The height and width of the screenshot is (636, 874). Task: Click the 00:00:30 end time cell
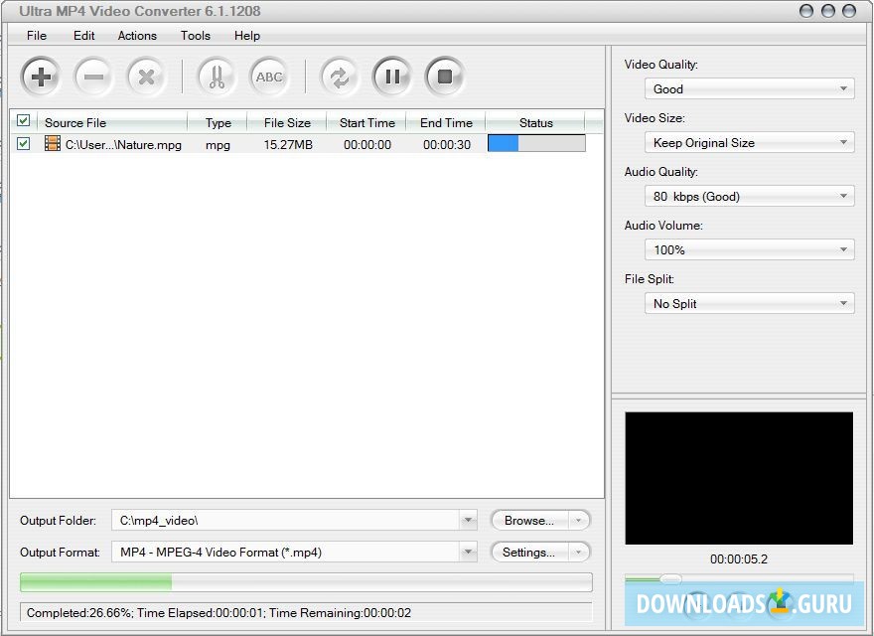(x=447, y=144)
